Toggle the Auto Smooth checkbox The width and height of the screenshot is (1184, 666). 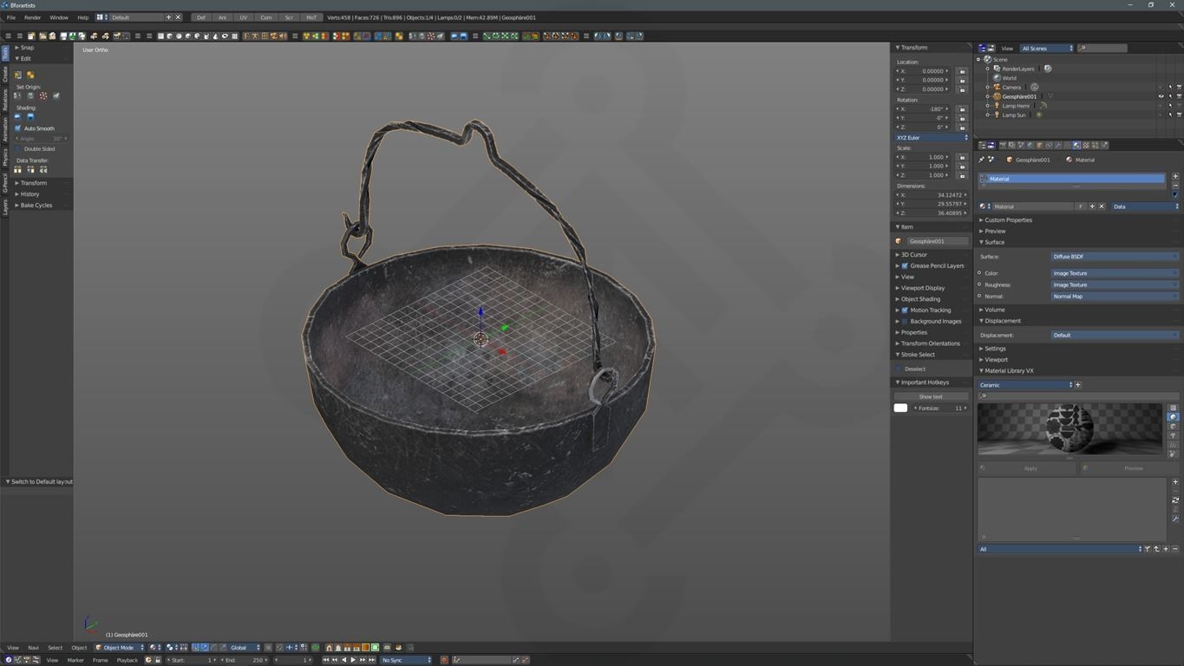[x=18, y=128]
